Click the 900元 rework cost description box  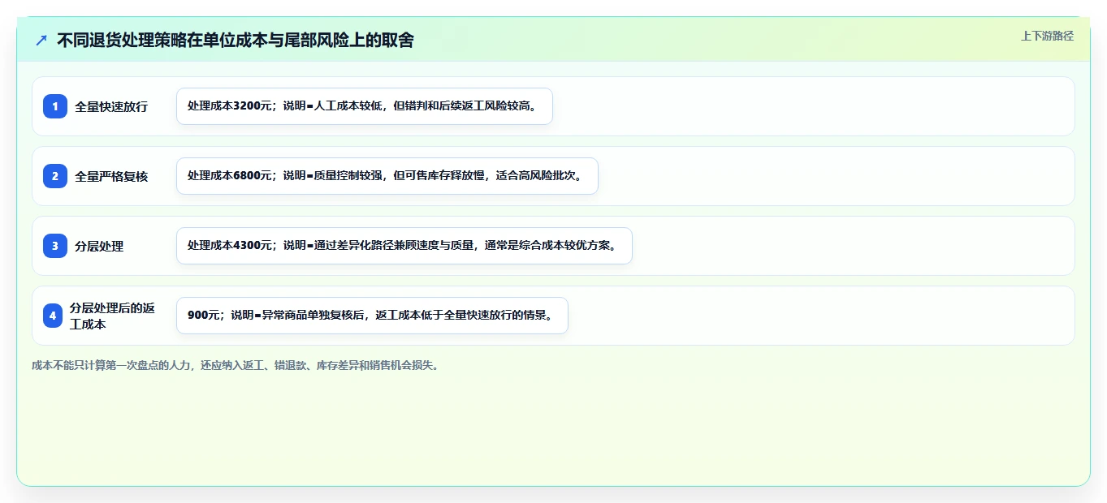(372, 316)
